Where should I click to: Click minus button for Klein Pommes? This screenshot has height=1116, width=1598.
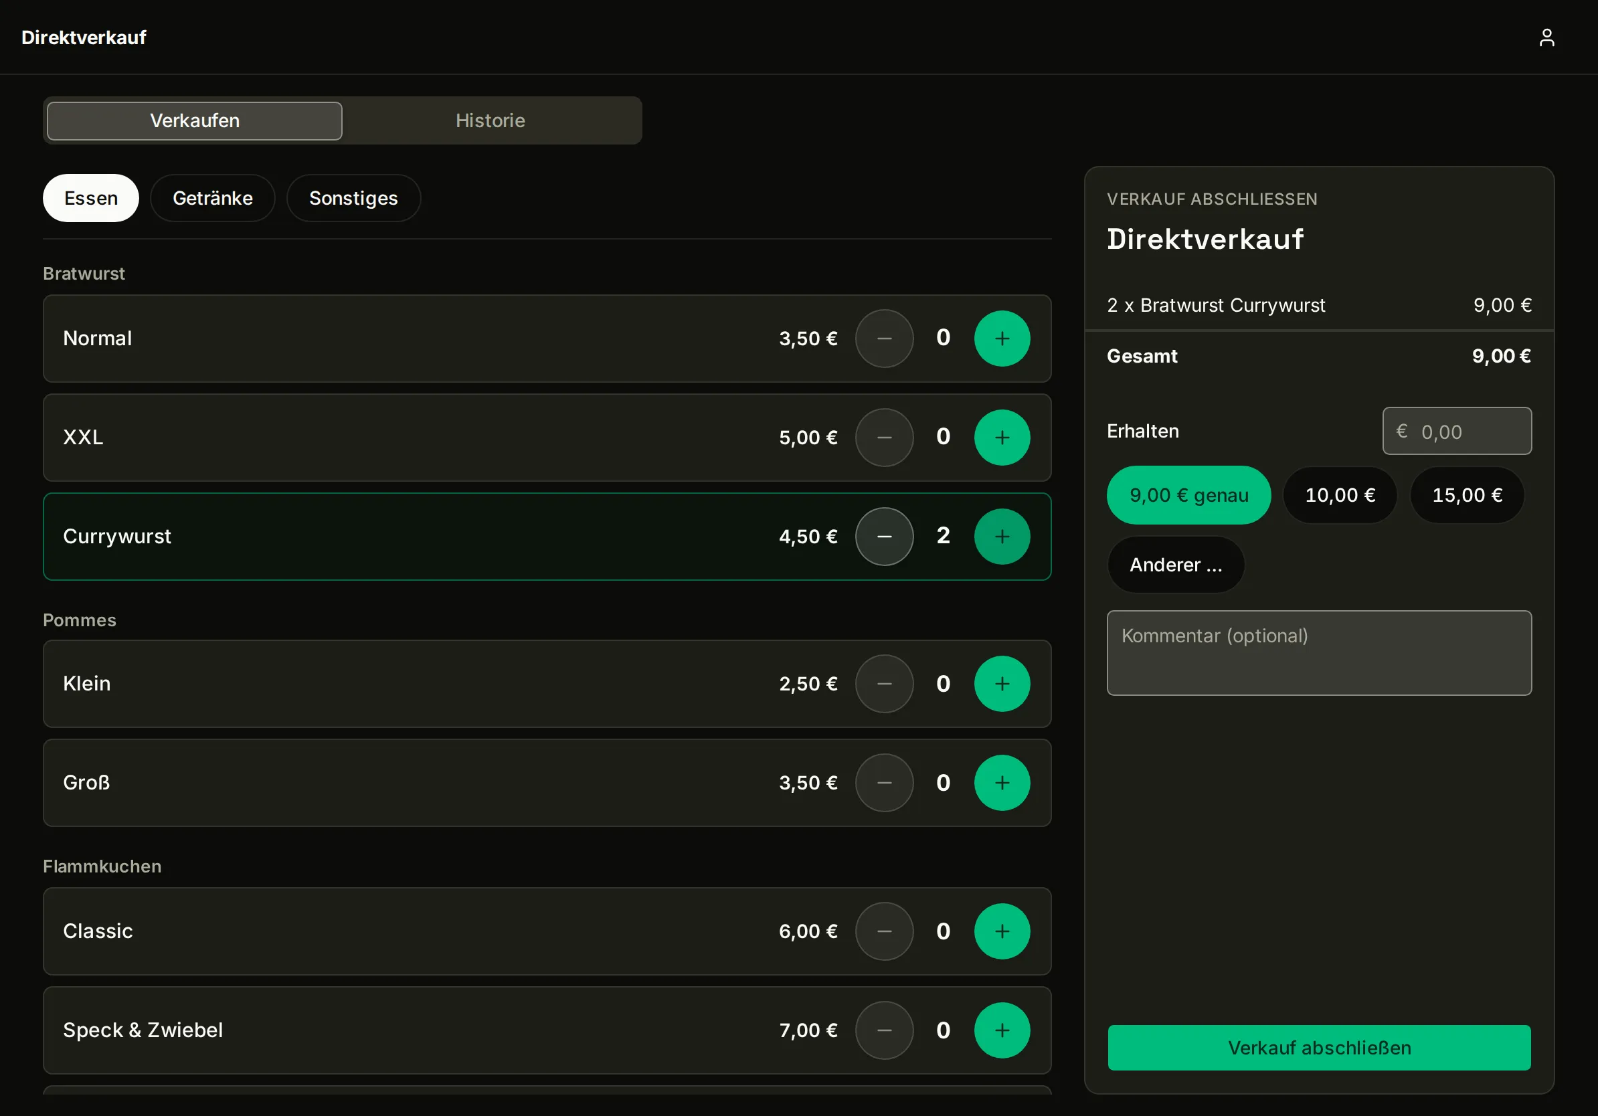(x=884, y=684)
